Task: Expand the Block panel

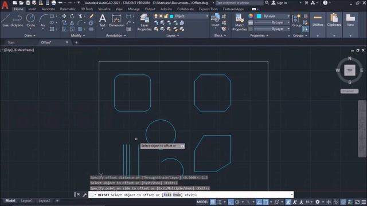Action: [x=220, y=35]
